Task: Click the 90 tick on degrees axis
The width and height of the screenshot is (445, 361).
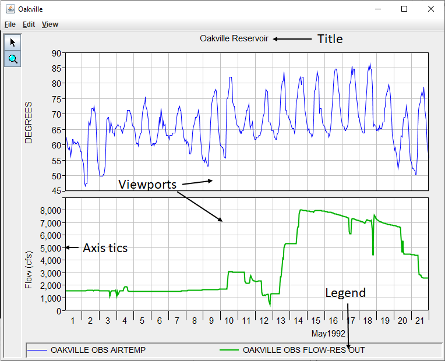Action: pos(56,53)
